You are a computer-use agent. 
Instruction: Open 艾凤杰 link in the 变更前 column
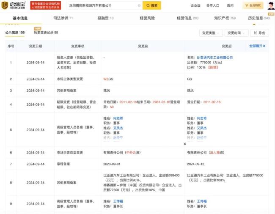pos(118,128)
